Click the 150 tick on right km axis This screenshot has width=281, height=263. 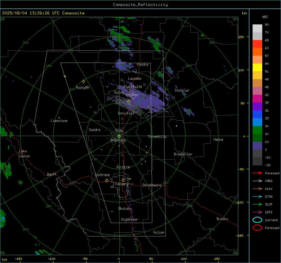(x=241, y=37)
